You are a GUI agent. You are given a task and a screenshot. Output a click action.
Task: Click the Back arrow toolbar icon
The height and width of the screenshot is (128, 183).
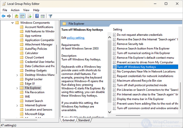3,16
